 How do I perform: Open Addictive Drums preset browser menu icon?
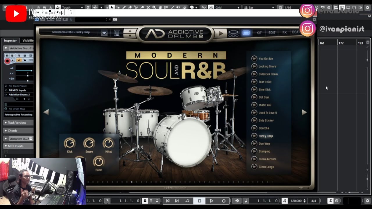click(104, 33)
